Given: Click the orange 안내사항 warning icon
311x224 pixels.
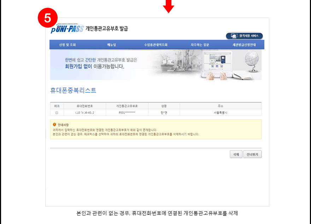Looking at the screenshot, I should click(x=54, y=124).
